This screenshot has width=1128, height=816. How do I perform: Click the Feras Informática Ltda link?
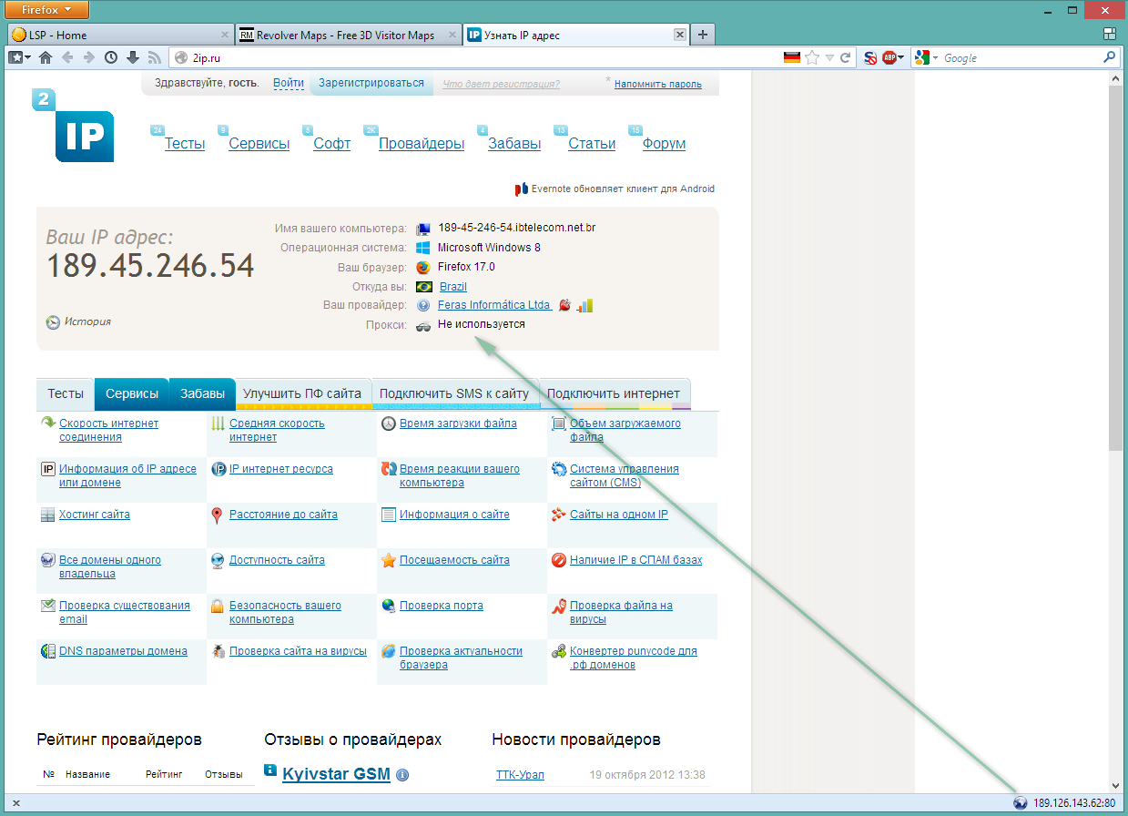click(494, 305)
